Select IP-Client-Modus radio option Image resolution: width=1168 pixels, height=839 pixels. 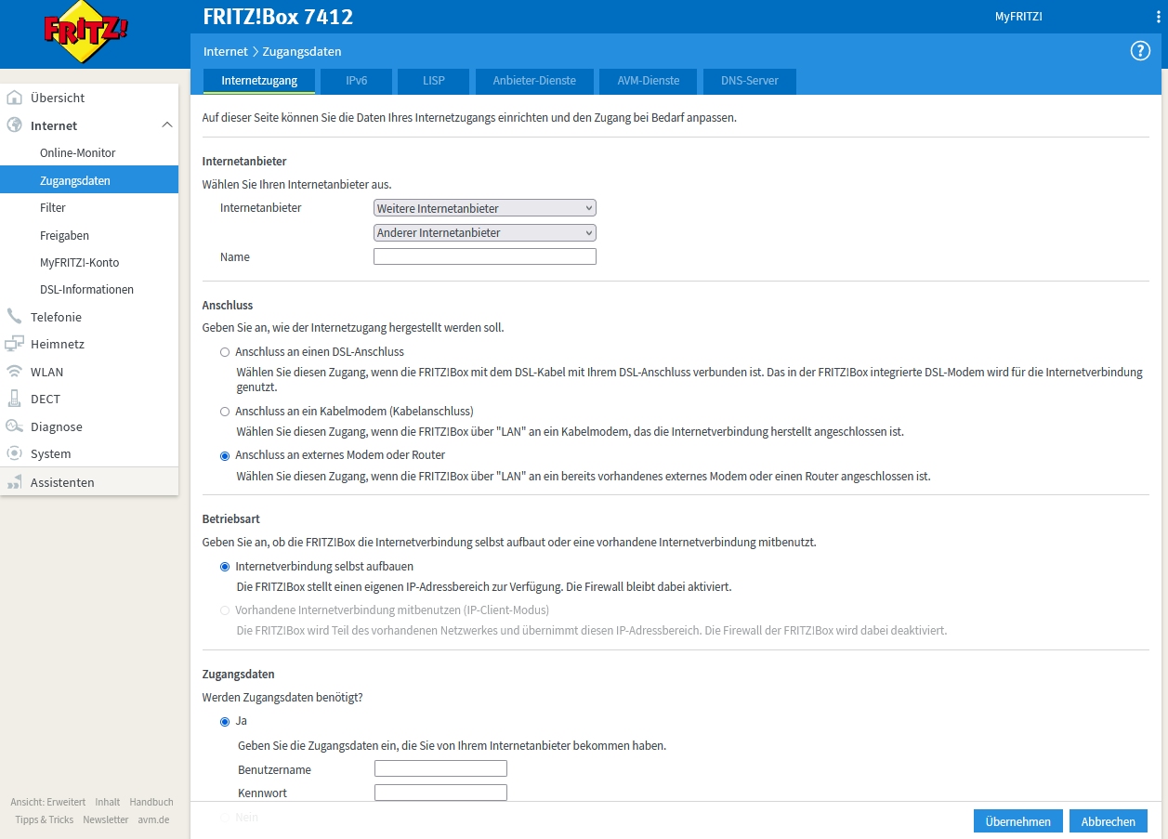[224, 610]
